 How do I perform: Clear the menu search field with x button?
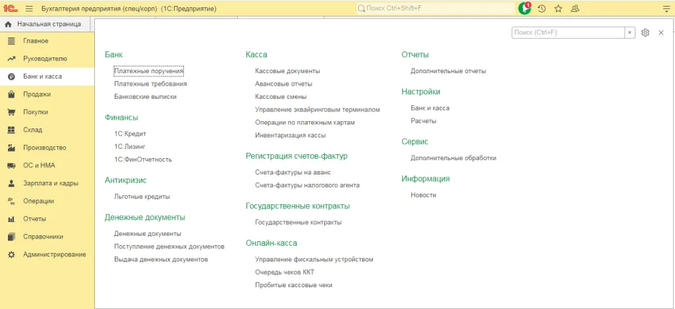coord(630,33)
